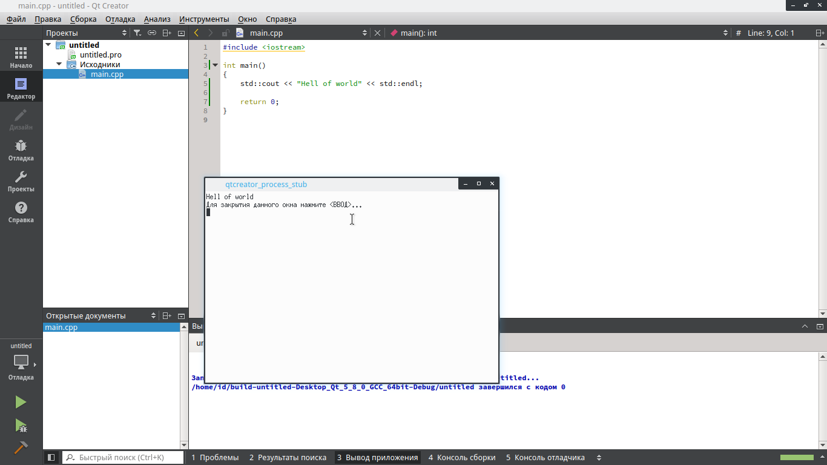This screenshot has height=465, width=827.
Task: Toggle the link-with-editor sync icon
Action: tap(152, 33)
